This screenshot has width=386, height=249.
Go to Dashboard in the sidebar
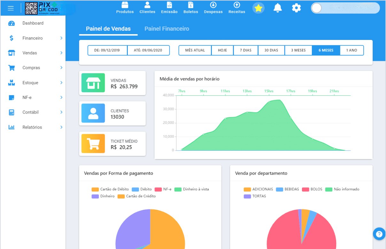(x=33, y=23)
